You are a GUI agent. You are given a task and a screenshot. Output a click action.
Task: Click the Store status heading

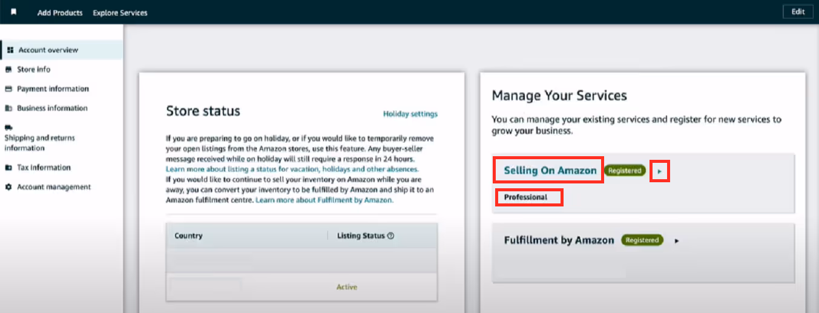click(x=203, y=111)
